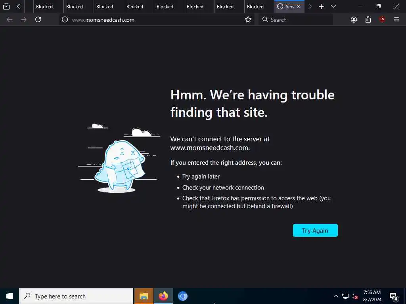Click "Check your network connection" text
This screenshot has height=304, width=406.
coord(223,188)
